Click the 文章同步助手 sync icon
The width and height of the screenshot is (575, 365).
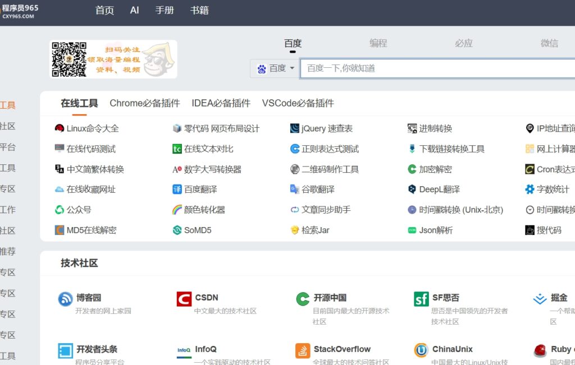(x=295, y=210)
